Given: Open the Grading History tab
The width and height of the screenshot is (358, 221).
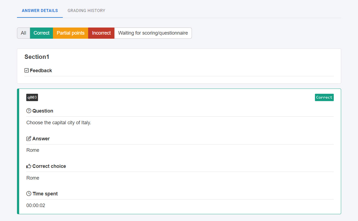Looking at the screenshot, I should (x=86, y=11).
